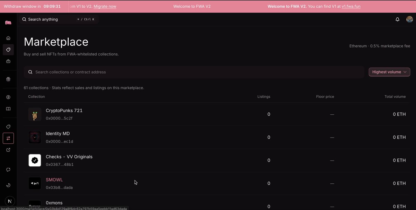Open the v1.fwa.fun link in the banner
Viewport: 416px width, 210px height.
coord(351,7)
